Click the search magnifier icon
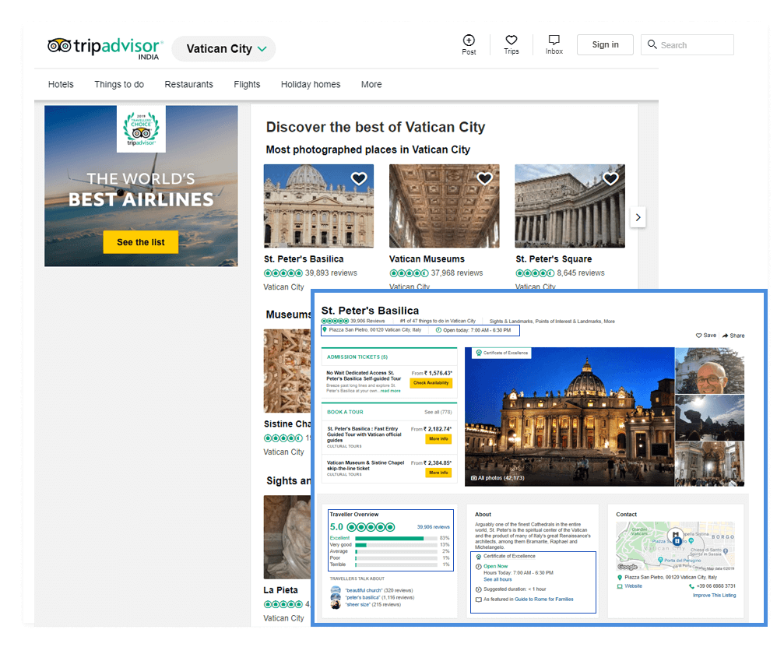This screenshot has height=647, width=784. tap(652, 44)
